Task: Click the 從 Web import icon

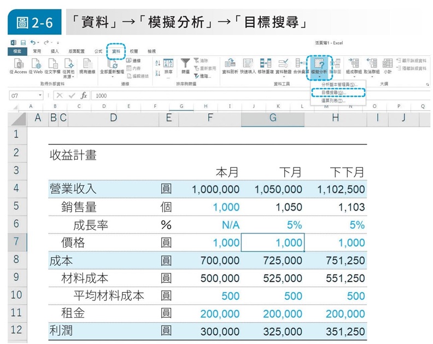Action: (36, 63)
